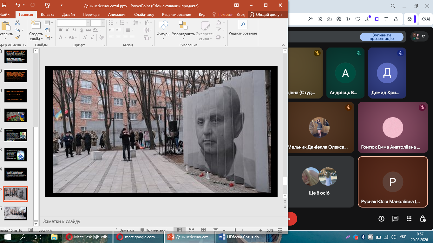This screenshot has width=433, height=243.
Task: Open the Insert (Вставка) ribbon tab
Action: [x=48, y=15]
